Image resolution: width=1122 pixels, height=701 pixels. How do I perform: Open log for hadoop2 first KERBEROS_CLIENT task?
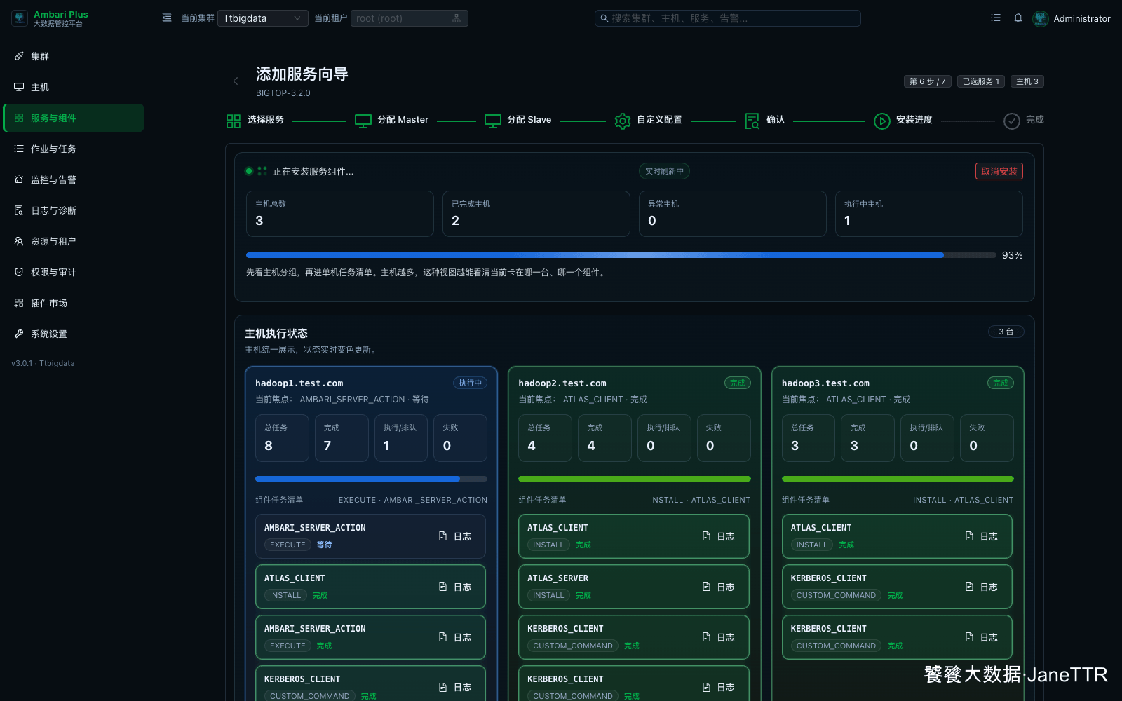[719, 637]
